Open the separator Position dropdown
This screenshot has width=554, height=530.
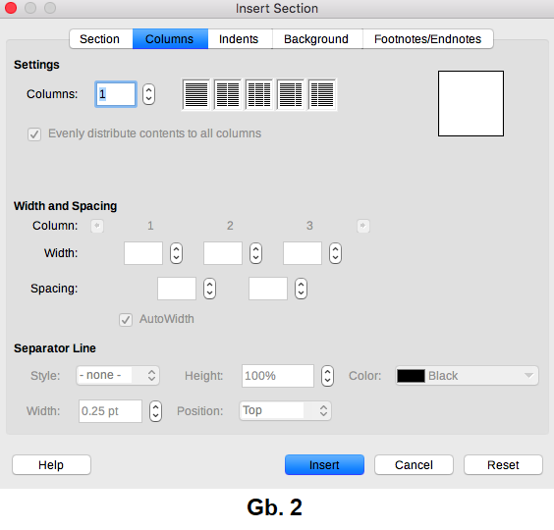285,410
